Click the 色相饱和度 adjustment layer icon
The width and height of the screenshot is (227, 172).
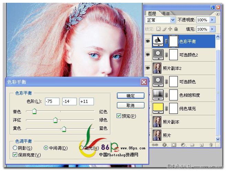pyautogui.click(x=158, y=95)
